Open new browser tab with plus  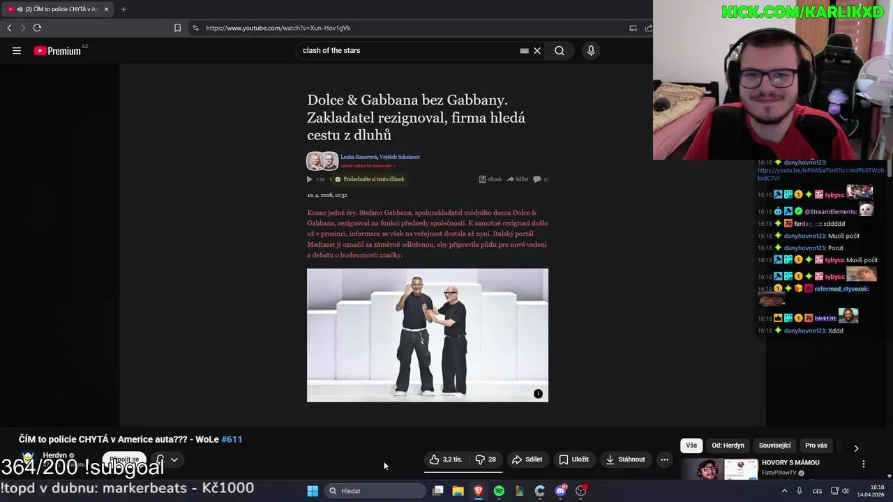pyautogui.click(x=123, y=9)
